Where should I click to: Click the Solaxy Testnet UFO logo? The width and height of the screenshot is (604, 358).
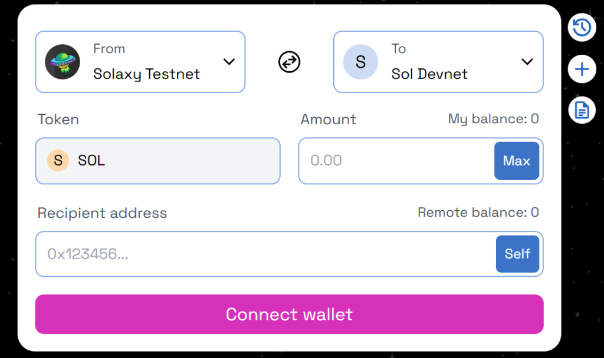63,62
